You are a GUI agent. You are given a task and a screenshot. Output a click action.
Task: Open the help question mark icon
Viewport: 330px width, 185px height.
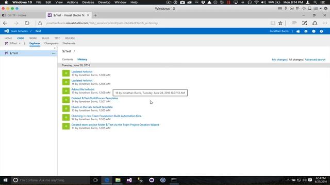321,31
